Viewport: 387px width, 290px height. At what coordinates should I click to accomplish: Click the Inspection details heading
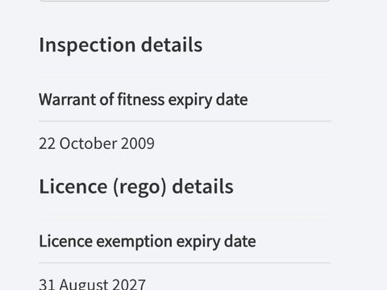click(121, 45)
